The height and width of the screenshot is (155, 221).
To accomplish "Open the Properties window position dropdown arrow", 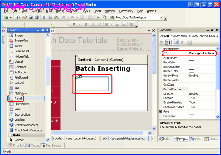I will (208, 30).
